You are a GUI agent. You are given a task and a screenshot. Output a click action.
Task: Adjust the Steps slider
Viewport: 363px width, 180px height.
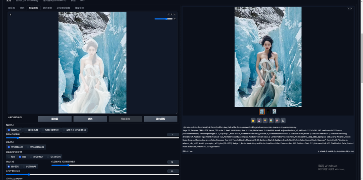[x=92, y=174]
